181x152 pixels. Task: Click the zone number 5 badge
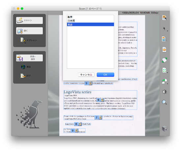[x=87, y=83]
